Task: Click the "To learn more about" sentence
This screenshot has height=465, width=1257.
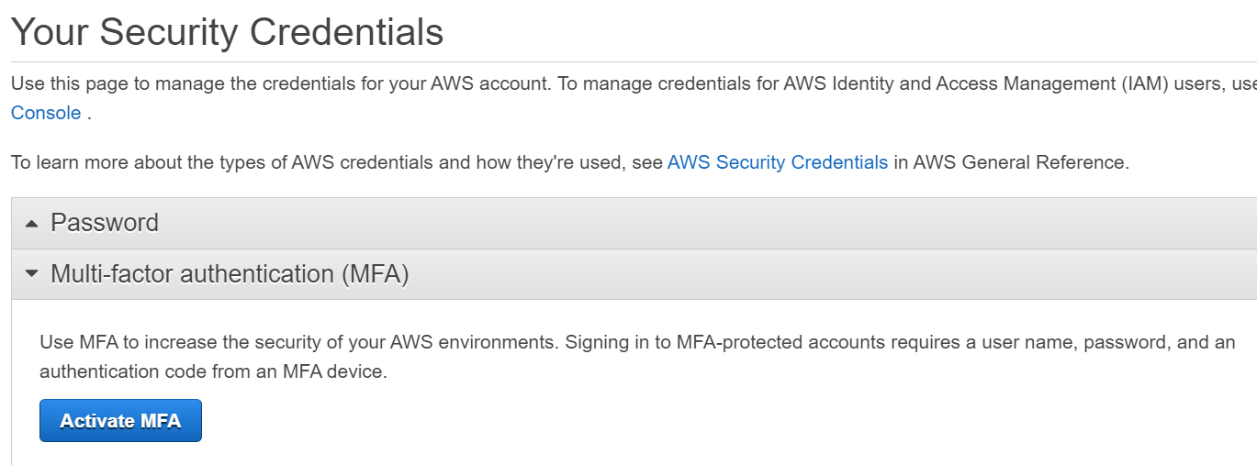Action: coord(110,162)
